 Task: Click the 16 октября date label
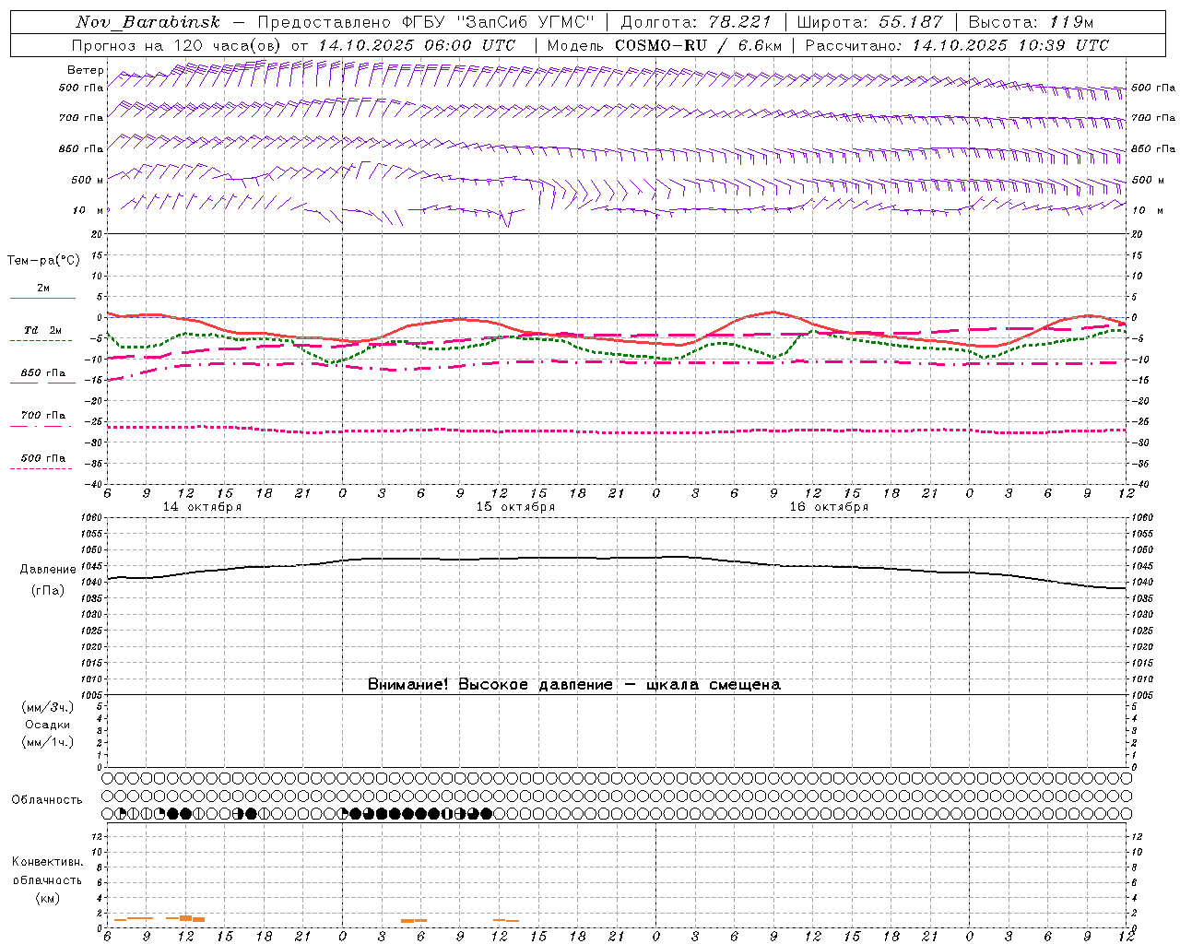829,507
